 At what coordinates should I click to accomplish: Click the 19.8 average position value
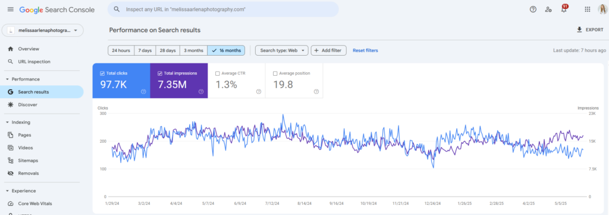tap(283, 85)
